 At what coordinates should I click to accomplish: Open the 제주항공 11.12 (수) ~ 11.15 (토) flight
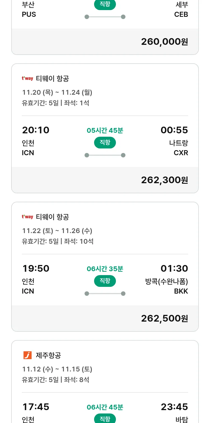[x=57, y=369]
